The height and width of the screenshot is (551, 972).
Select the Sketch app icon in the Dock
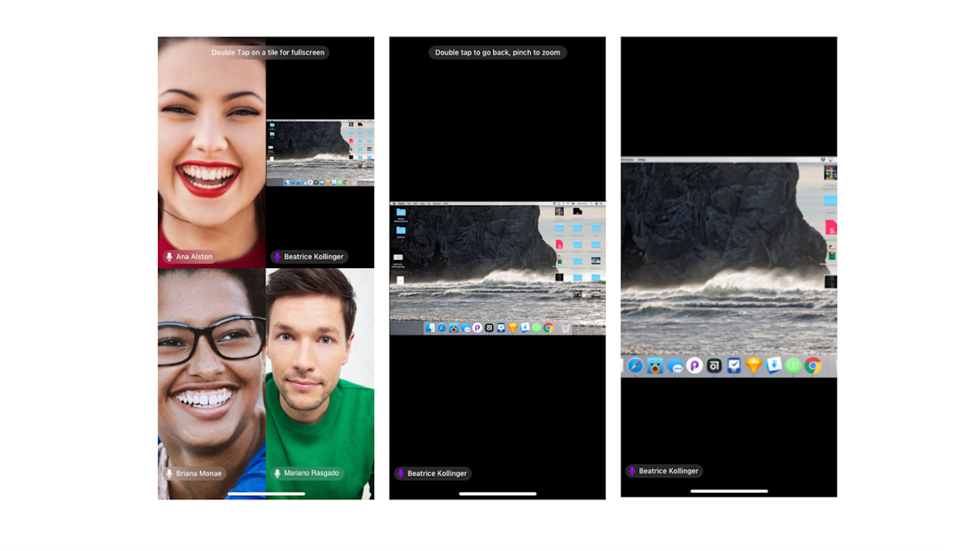[x=754, y=365]
